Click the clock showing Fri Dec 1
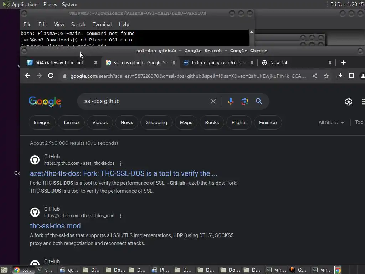 (x=347, y=4)
